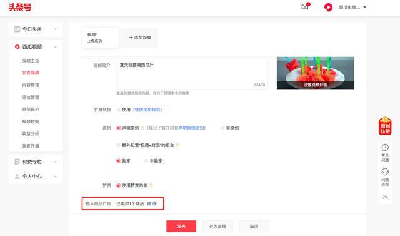The image size is (400, 236).
Task: Click the watermelon video cover thumbnail
Action: (x=315, y=73)
